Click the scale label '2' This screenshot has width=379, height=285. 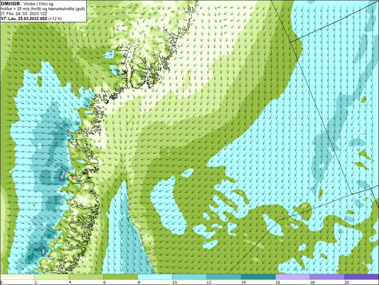(36, 282)
